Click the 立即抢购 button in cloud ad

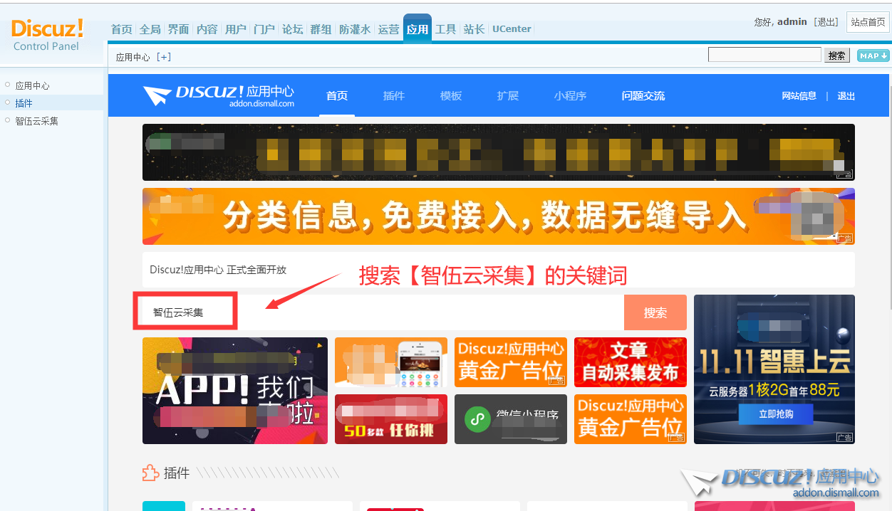pyautogui.click(x=775, y=413)
